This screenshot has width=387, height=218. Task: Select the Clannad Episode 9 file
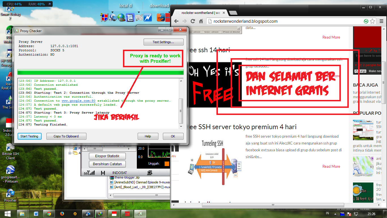[x=140, y=182]
